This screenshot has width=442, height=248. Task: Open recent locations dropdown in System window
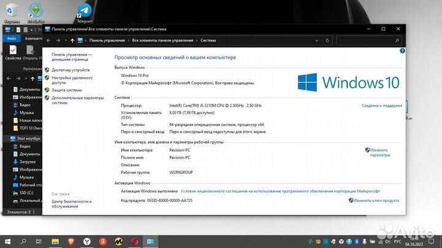pyautogui.click(x=66, y=41)
